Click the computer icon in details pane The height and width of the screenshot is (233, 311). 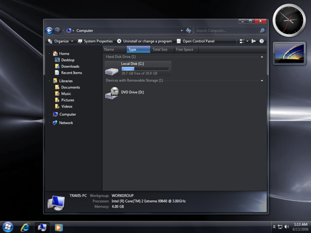pyautogui.click(x=56, y=203)
